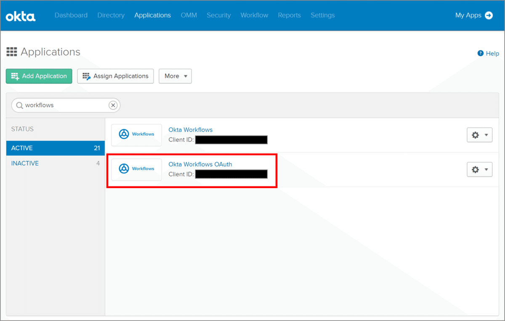
Task: Click the Help question mark icon
Action: tap(481, 53)
